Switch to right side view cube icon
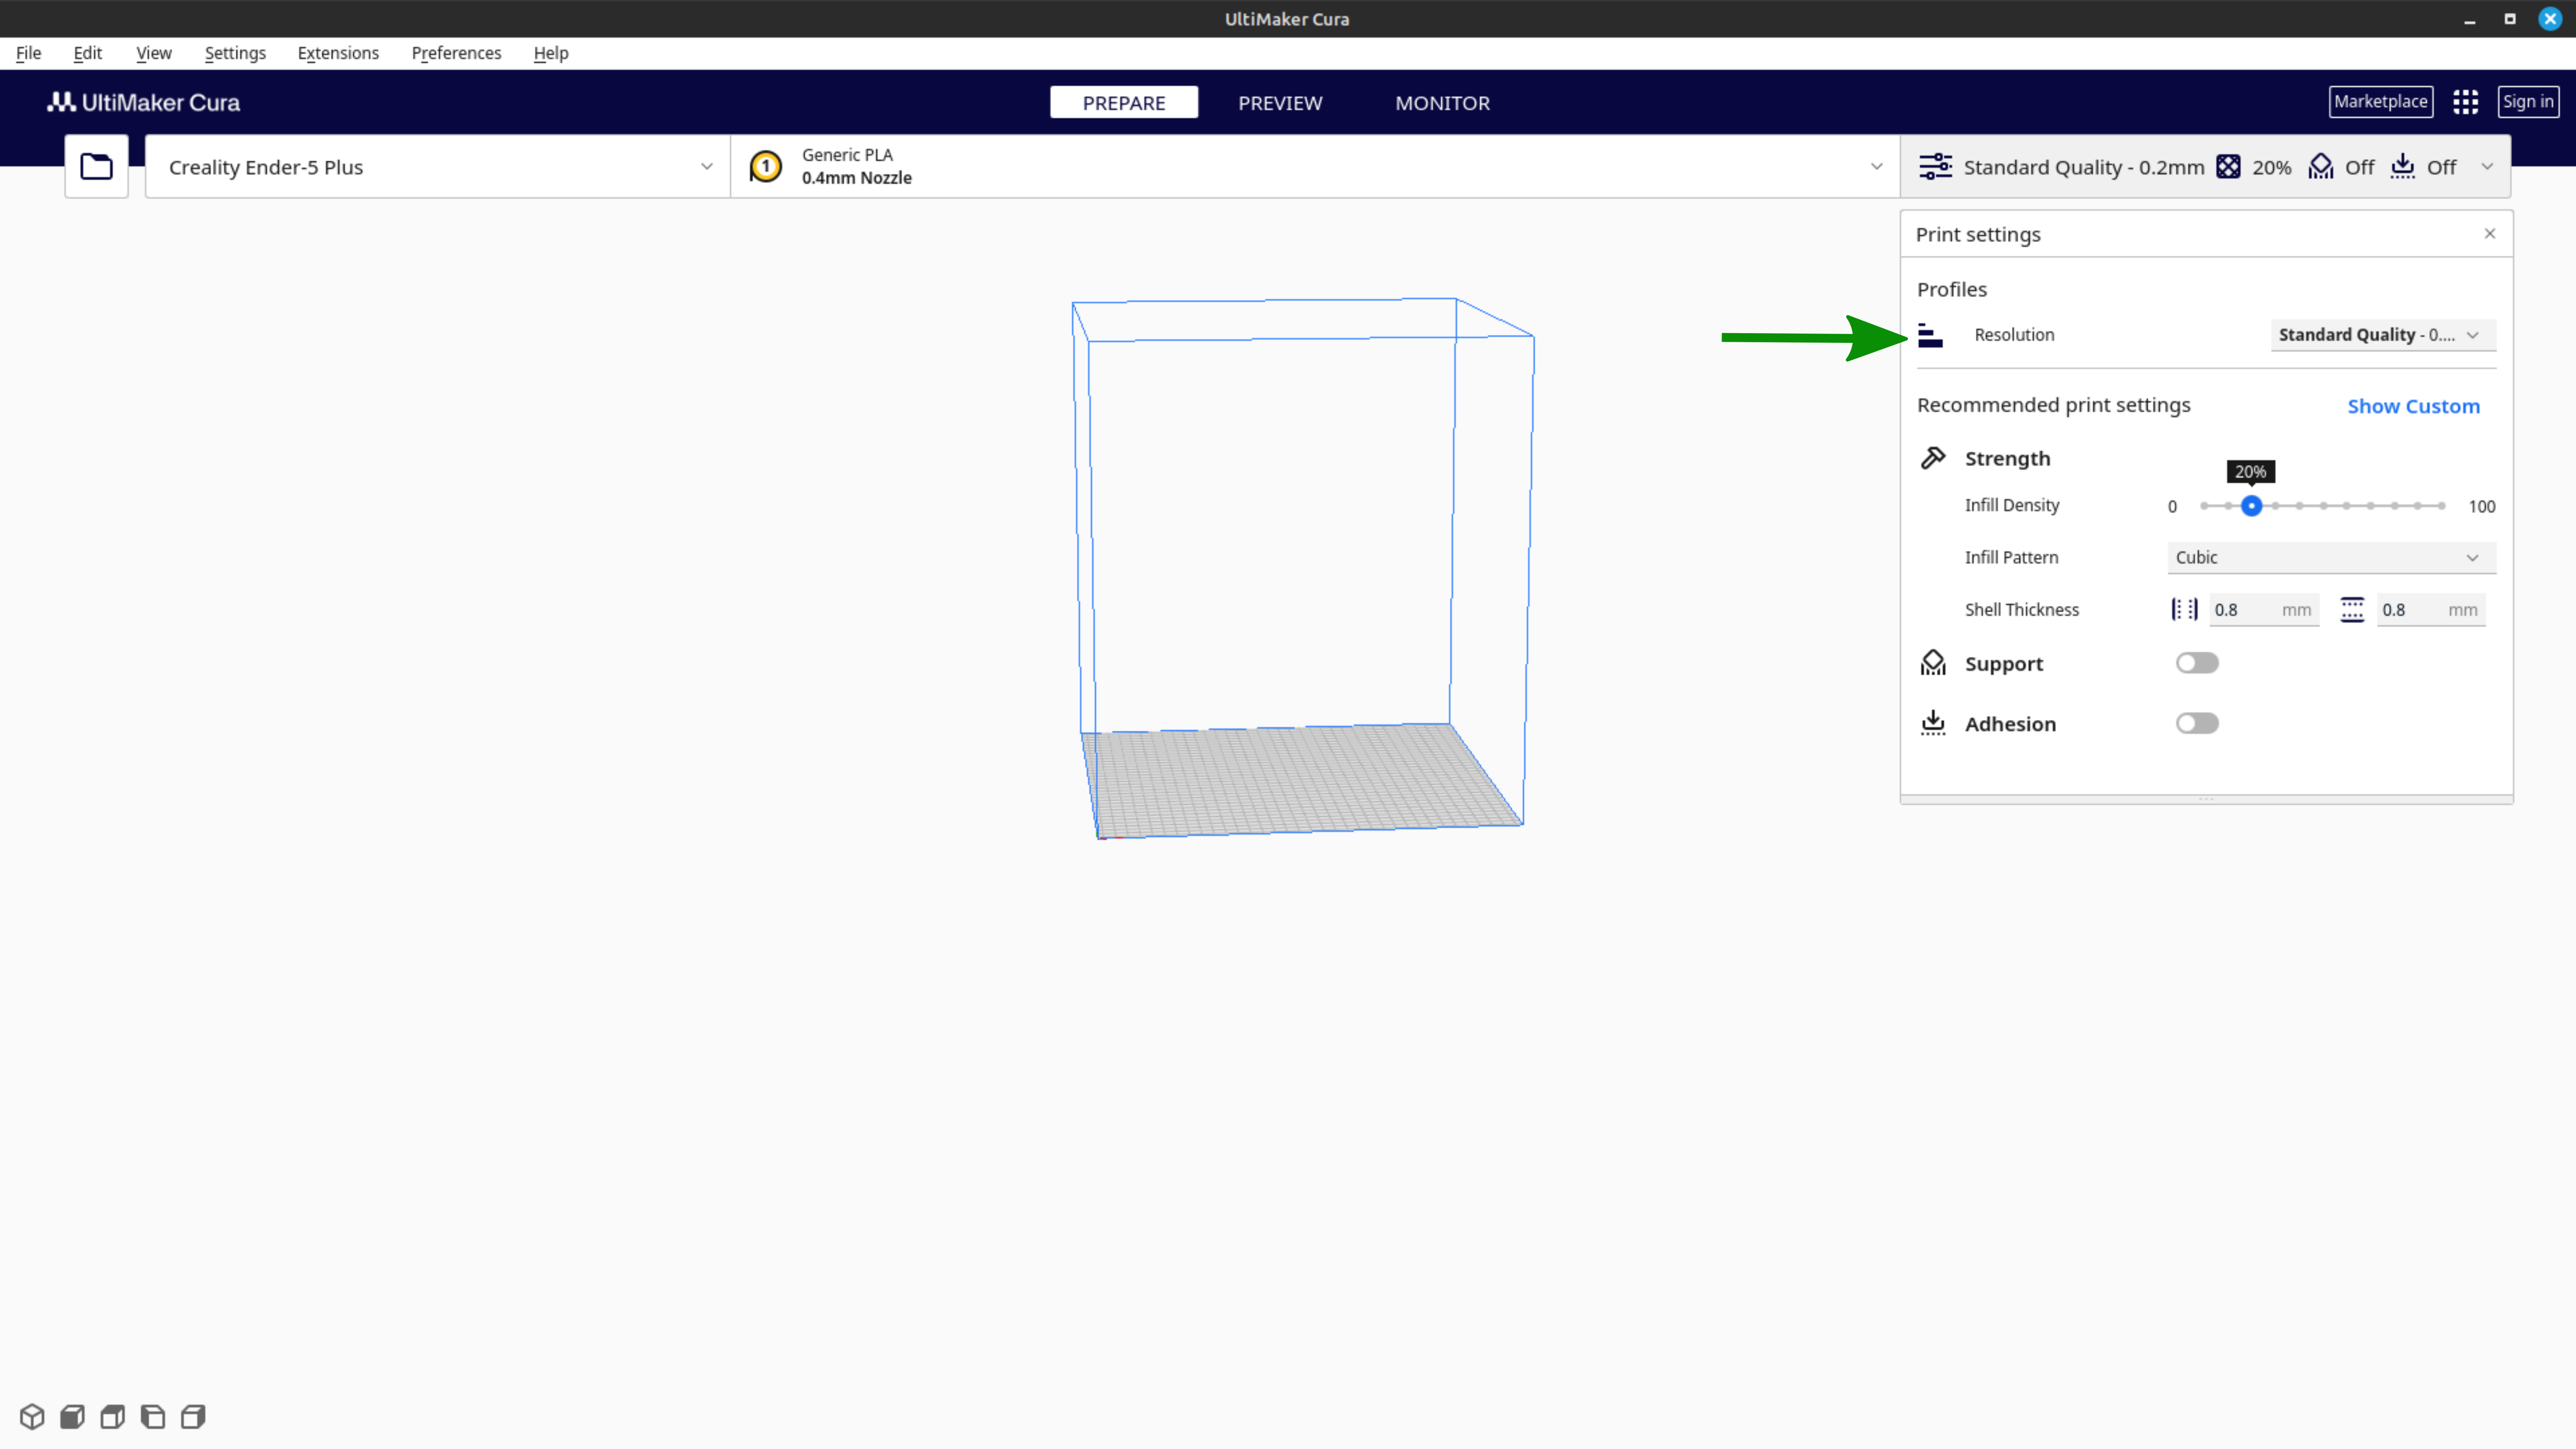Image resolution: width=2576 pixels, height=1449 pixels. coord(193,1416)
